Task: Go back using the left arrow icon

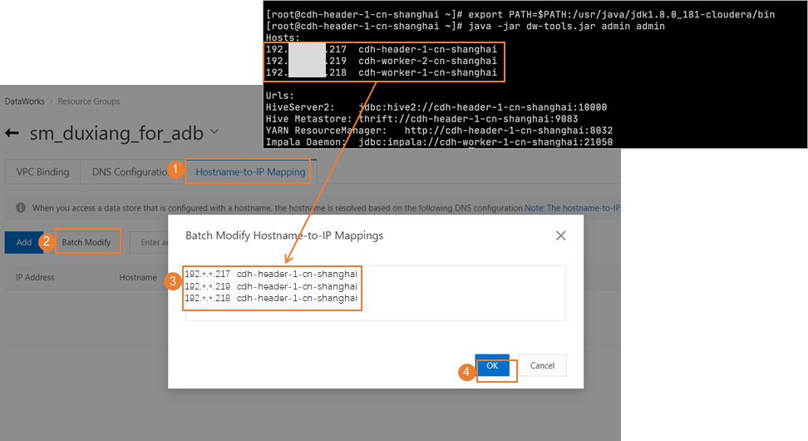Action: tap(12, 134)
